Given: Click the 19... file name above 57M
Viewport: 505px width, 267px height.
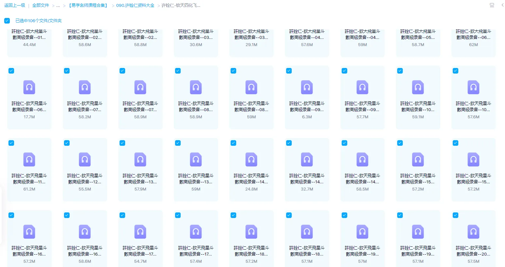Looking at the screenshot, I should coord(363,251).
